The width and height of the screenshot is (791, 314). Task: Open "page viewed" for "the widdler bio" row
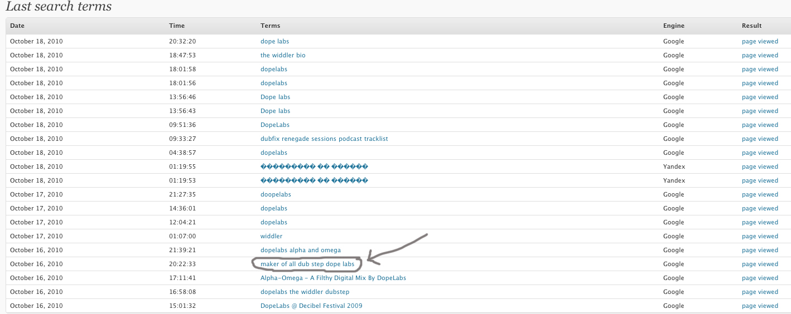coord(760,55)
